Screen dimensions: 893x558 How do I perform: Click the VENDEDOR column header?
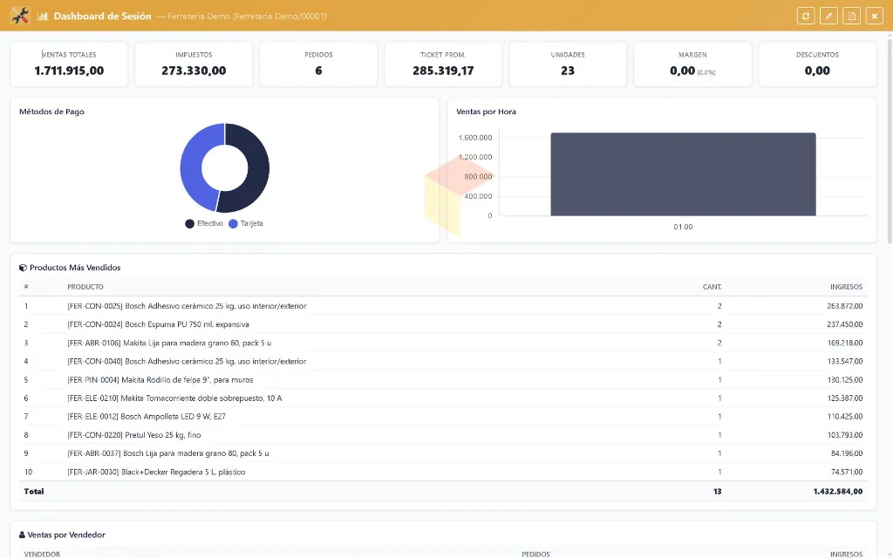coord(42,554)
